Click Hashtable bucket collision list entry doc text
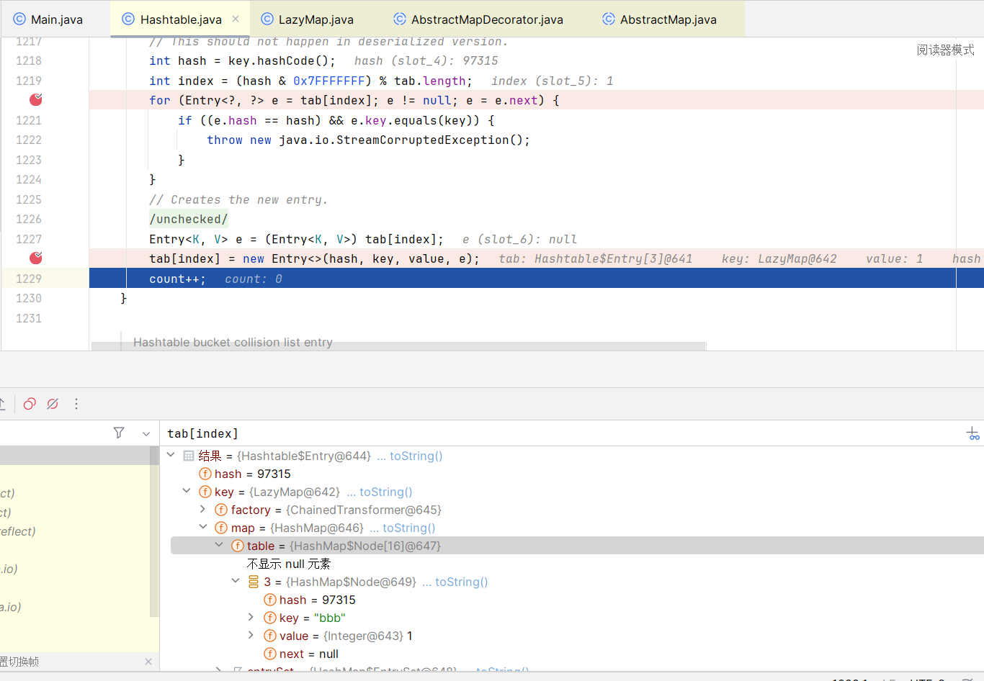Viewport: 984px width, 681px height. point(233,342)
